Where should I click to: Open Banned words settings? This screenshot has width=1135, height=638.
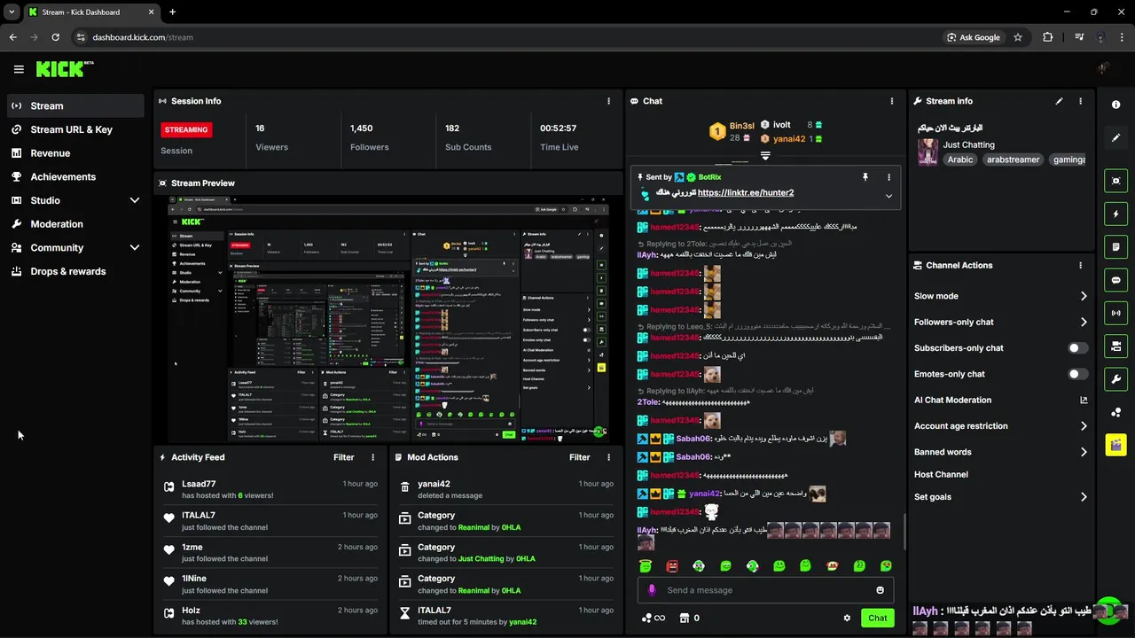tap(1000, 452)
